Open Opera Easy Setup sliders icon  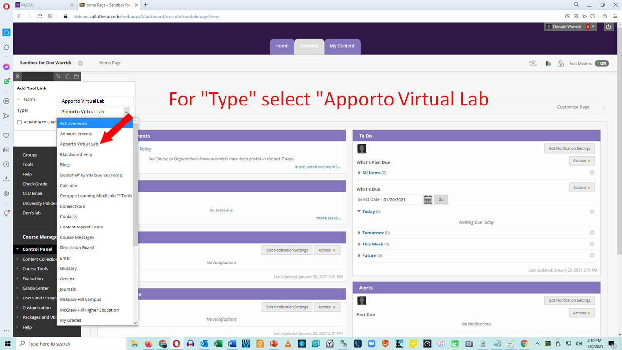click(x=615, y=16)
